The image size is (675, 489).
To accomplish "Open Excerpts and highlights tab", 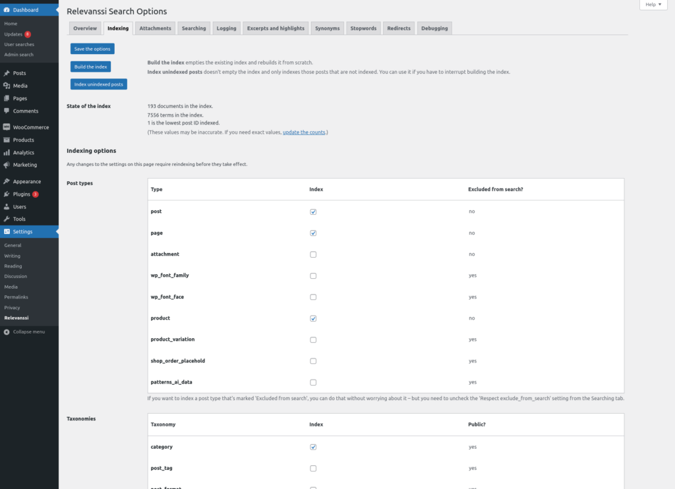I will 276,28.
